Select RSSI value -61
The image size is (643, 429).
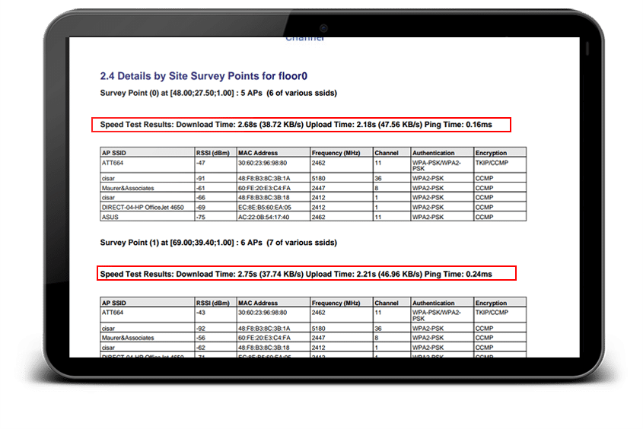201,188
